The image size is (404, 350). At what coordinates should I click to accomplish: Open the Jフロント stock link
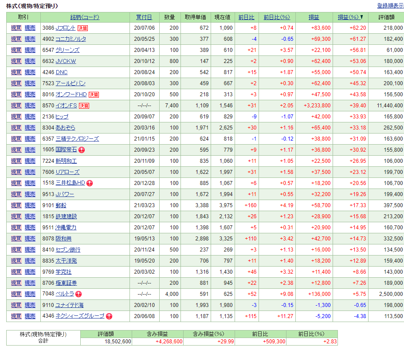pyautogui.click(x=66, y=28)
